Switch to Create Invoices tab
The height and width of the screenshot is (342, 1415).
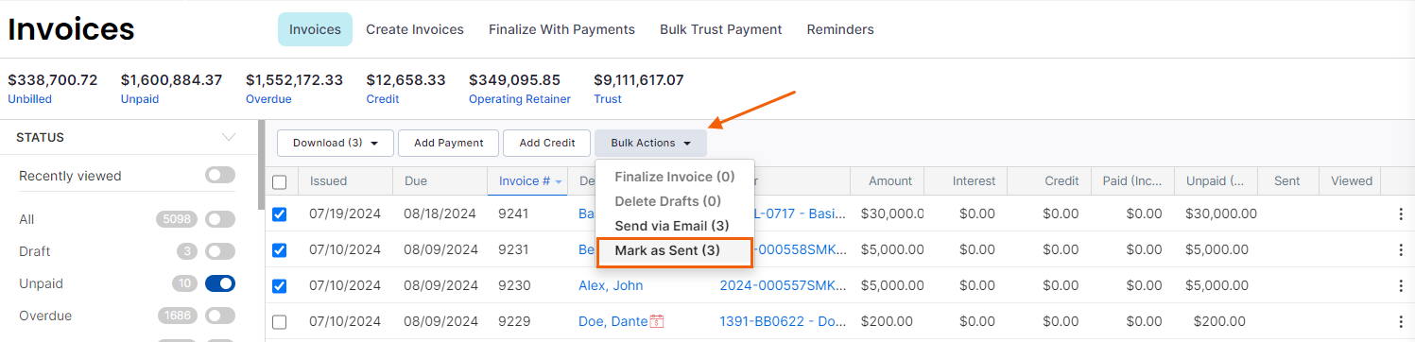(415, 29)
